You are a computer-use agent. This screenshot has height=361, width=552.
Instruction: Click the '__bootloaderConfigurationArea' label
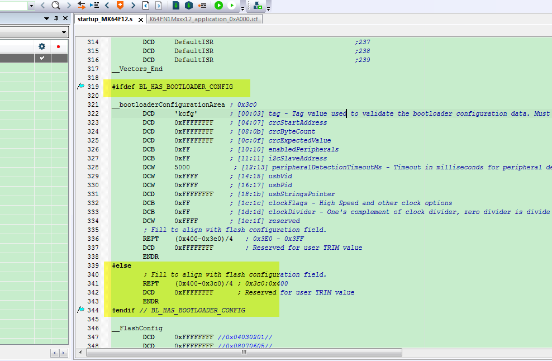click(168, 104)
